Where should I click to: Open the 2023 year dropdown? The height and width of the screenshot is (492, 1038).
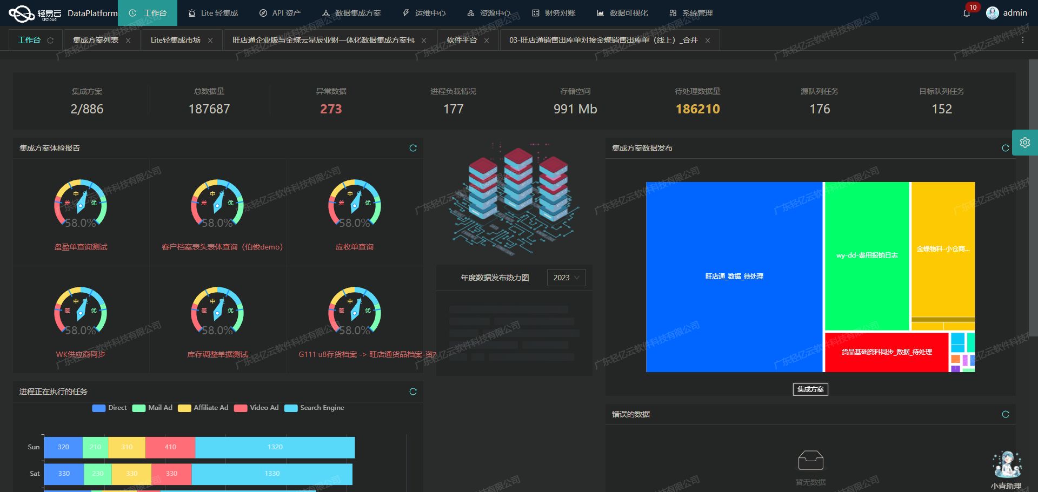[x=566, y=278]
